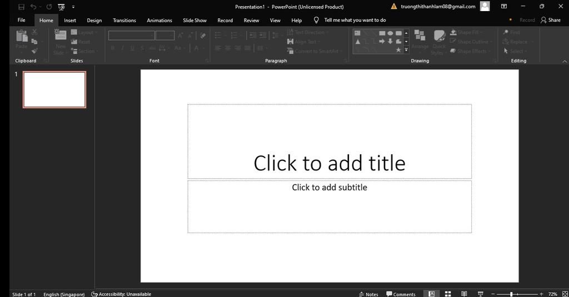Open the Layout dropdown
The image size is (569, 297).
point(84,32)
